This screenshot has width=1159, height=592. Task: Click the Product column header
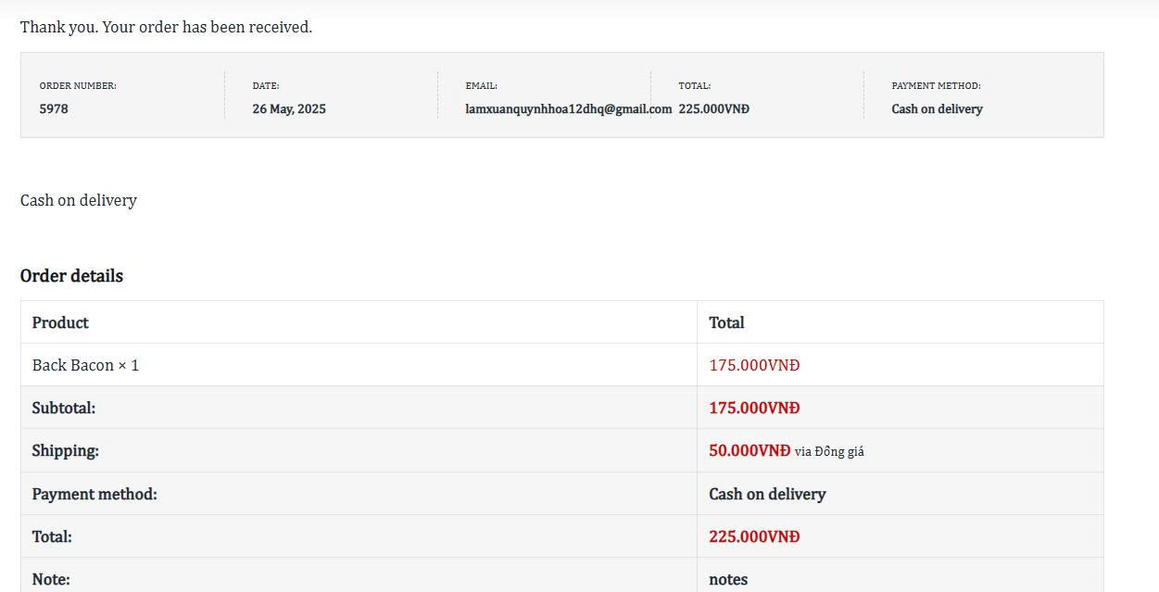[60, 322]
